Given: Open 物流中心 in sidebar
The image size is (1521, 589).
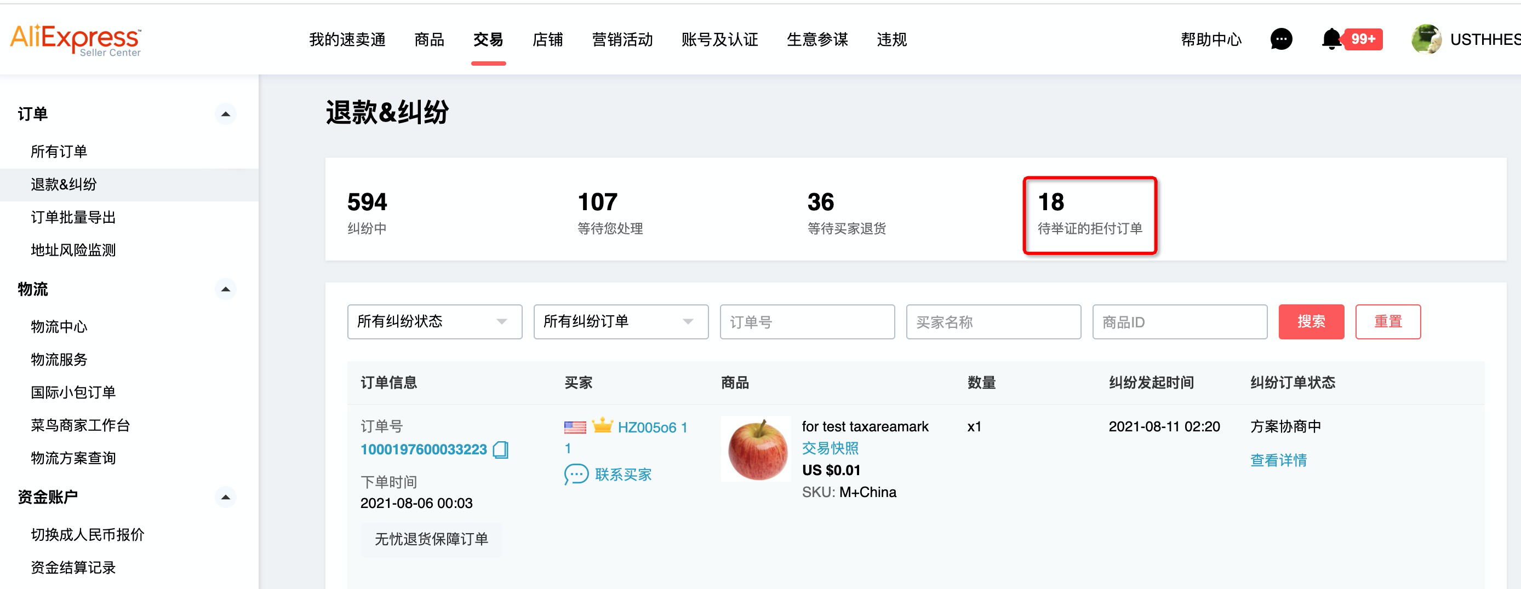Looking at the screenshot, I should (x=59, y=327).
